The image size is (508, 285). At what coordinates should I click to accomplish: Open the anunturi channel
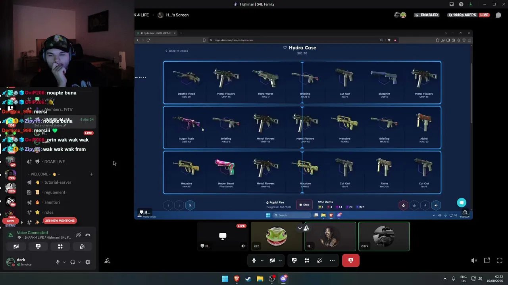click(x=52, y=202)
